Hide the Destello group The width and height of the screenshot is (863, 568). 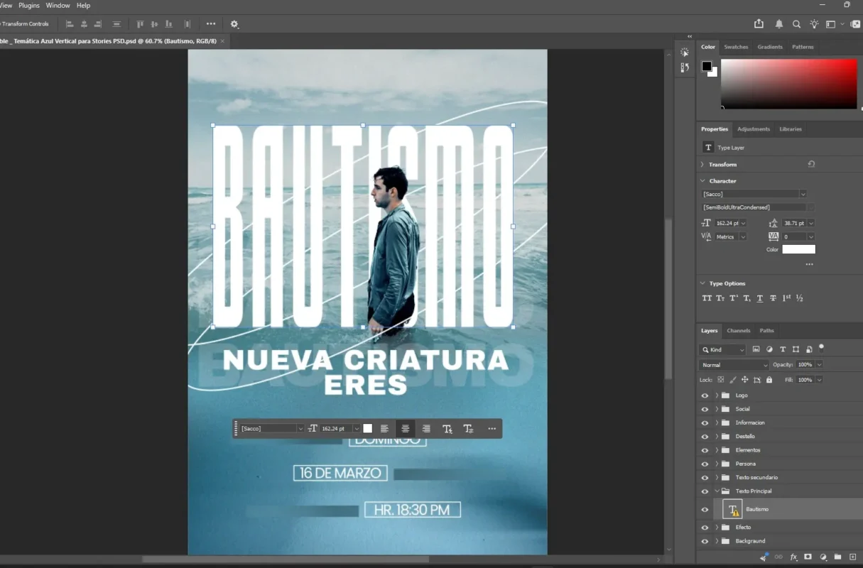point(705,437)
